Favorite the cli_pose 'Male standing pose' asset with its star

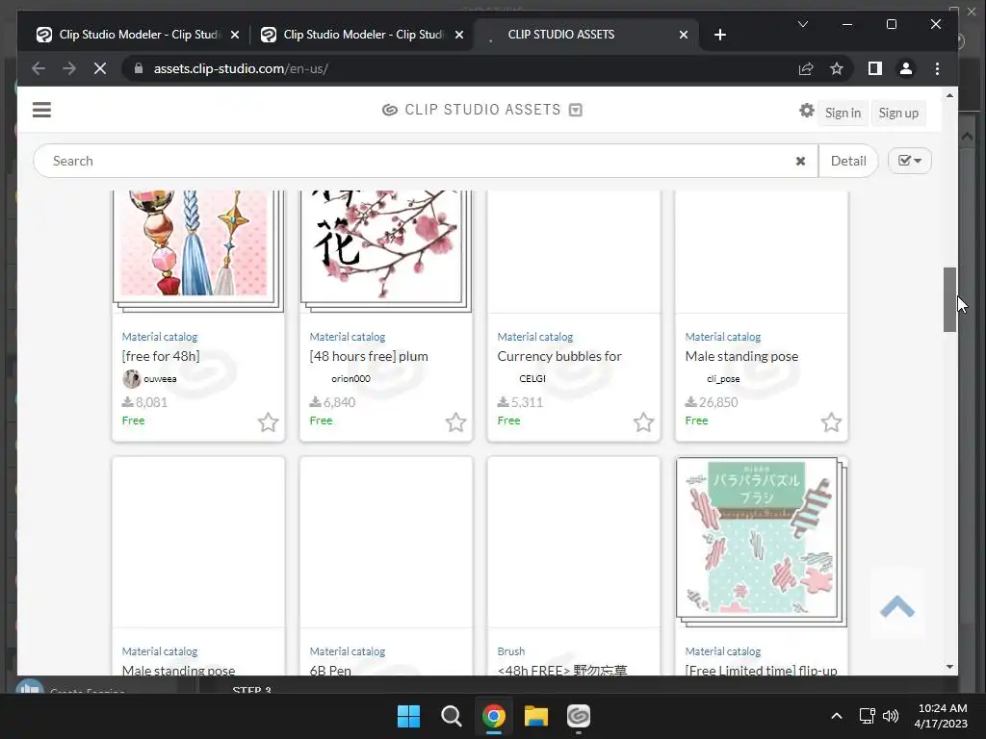point(831,422)
